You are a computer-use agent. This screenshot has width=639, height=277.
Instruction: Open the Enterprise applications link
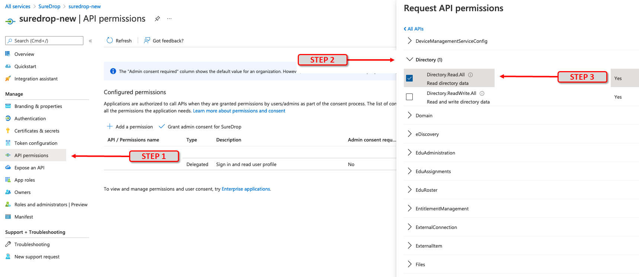tap(246, 189)
